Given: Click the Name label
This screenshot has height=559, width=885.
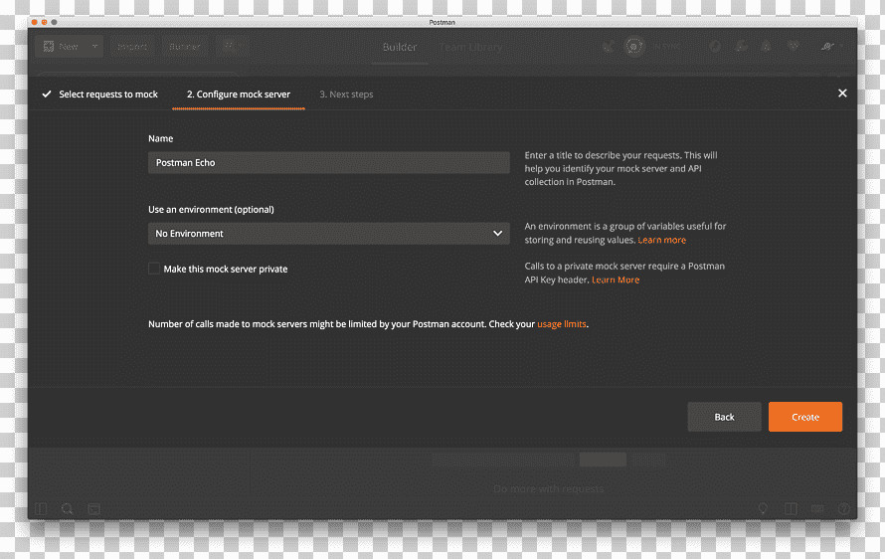Looking at the screenshot, I should pos(161,139).
